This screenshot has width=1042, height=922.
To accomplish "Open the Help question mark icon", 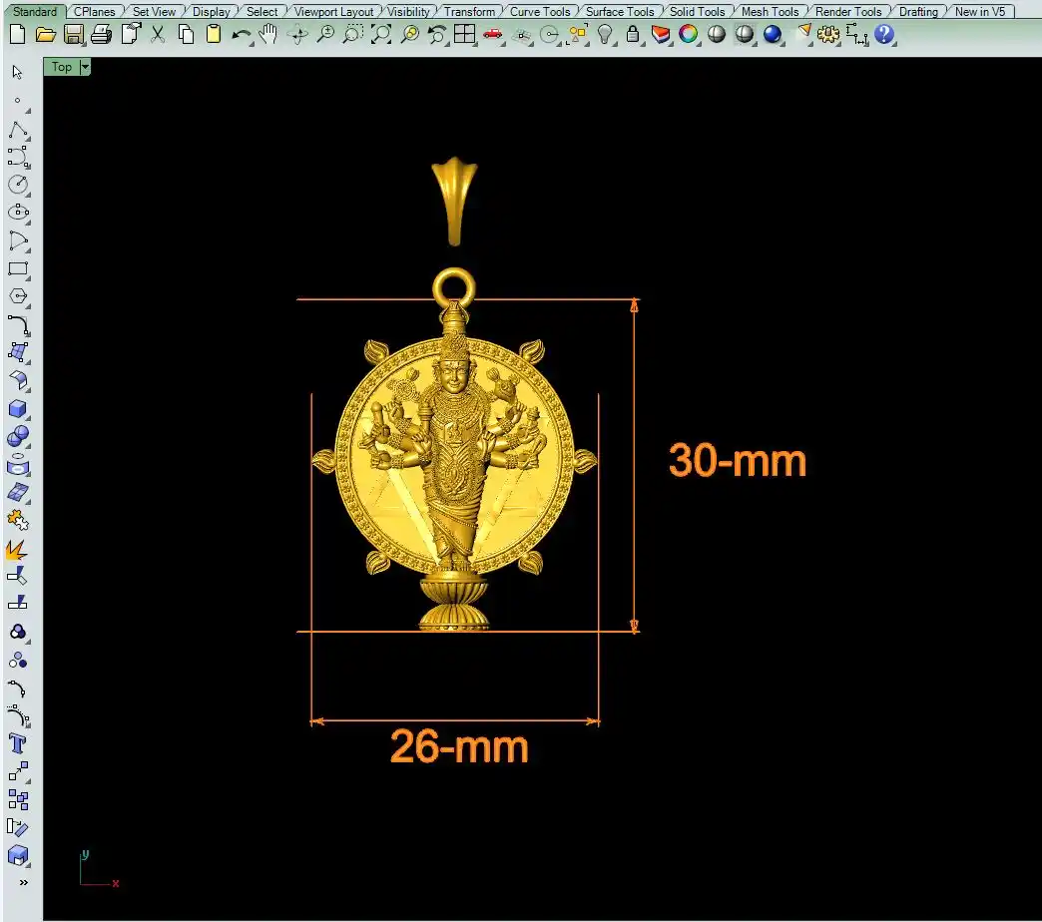I will coord(884,35).
